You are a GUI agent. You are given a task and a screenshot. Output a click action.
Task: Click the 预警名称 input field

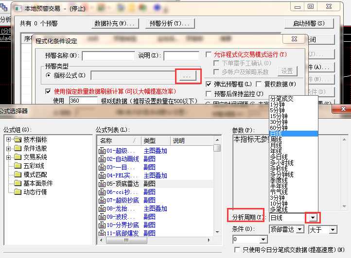108,55
